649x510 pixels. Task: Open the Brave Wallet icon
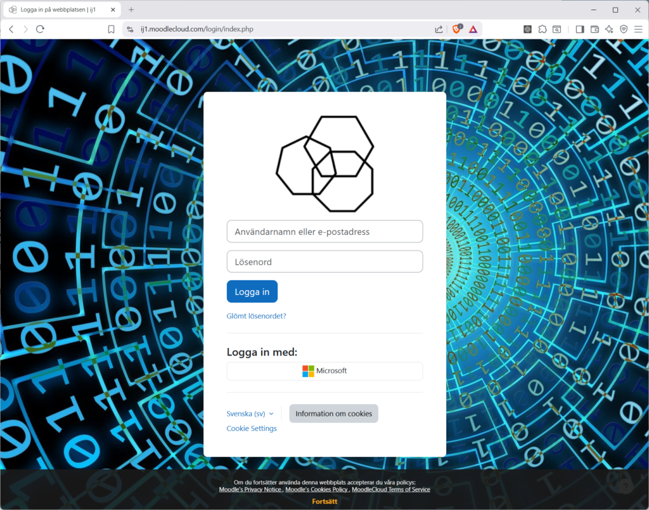click(594, 29)
